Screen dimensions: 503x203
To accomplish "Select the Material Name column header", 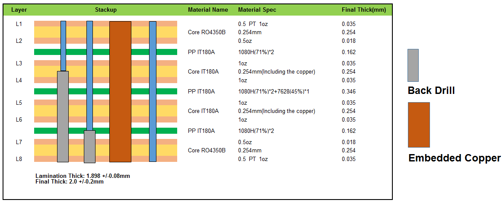I will click(x=208, y=10).
